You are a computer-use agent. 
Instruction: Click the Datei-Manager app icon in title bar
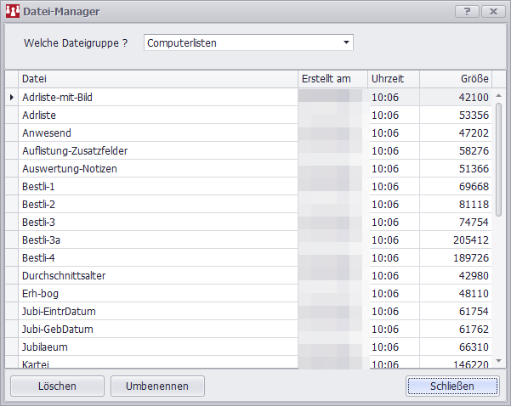tap(13, 11)
